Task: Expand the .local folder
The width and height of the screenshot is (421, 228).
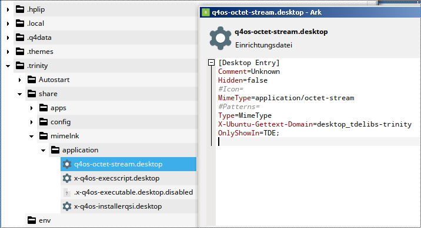Action: [8, 23]
